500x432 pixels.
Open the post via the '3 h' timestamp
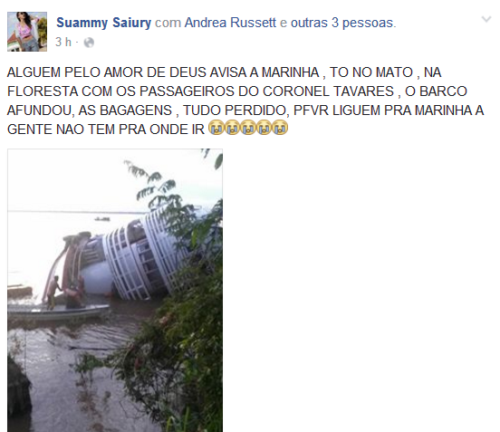click(63, 42)
